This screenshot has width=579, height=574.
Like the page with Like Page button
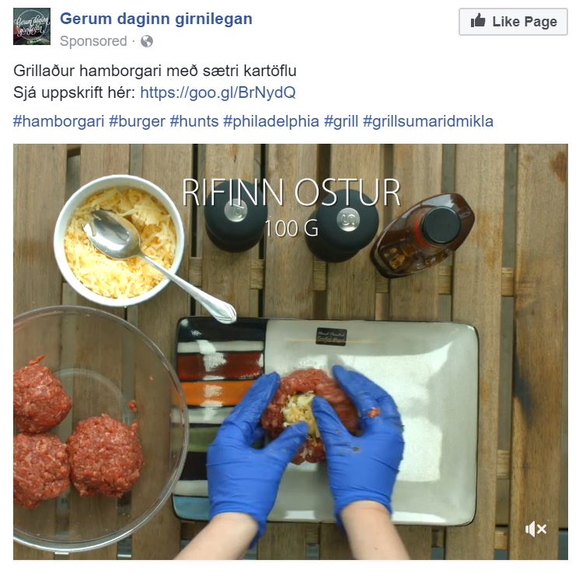(x=513, y=22)
